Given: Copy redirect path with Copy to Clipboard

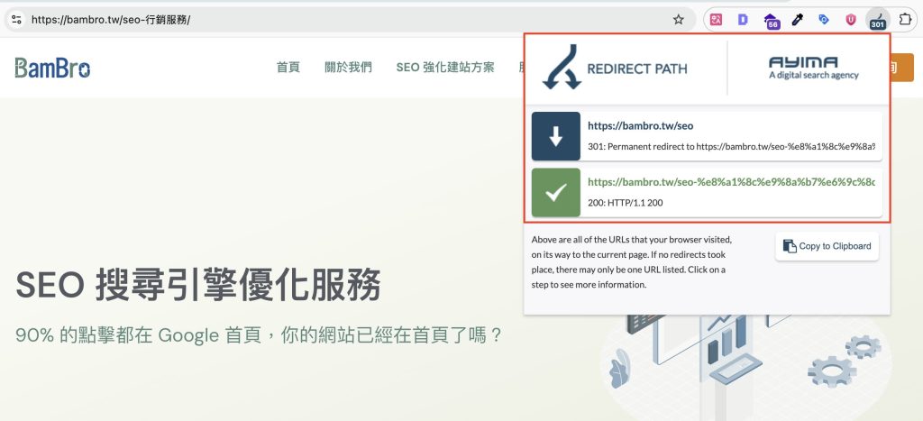Looking at the screenshot, I should click(x=827, y=246).
